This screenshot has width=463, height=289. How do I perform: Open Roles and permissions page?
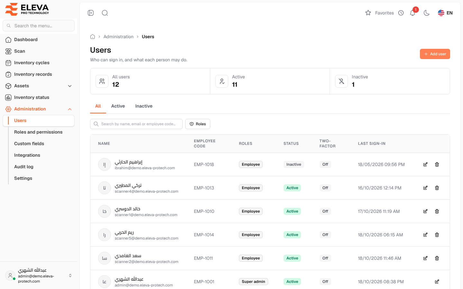[x=38, y=132]
